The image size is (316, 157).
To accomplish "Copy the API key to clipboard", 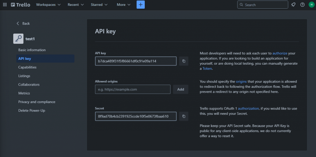I will (x=184, y=61).
